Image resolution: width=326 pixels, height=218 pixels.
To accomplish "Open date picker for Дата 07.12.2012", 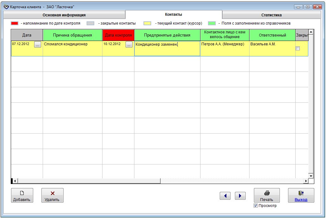I will (37, 44).
